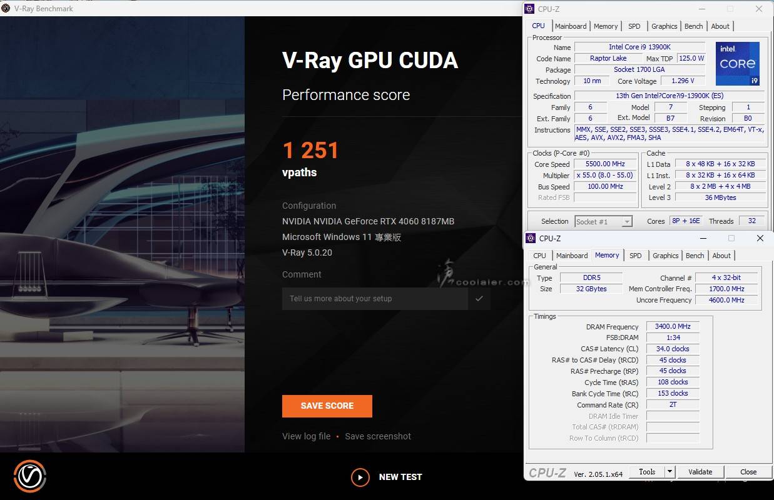Go to About tab in upper CPU-Z

[x=720, y=26]
